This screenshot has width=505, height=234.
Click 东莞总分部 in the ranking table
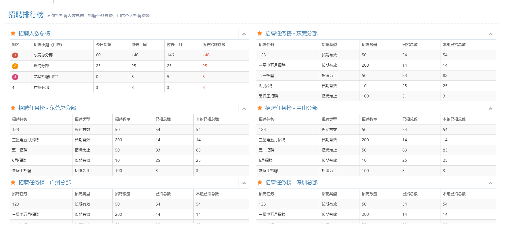43,55
